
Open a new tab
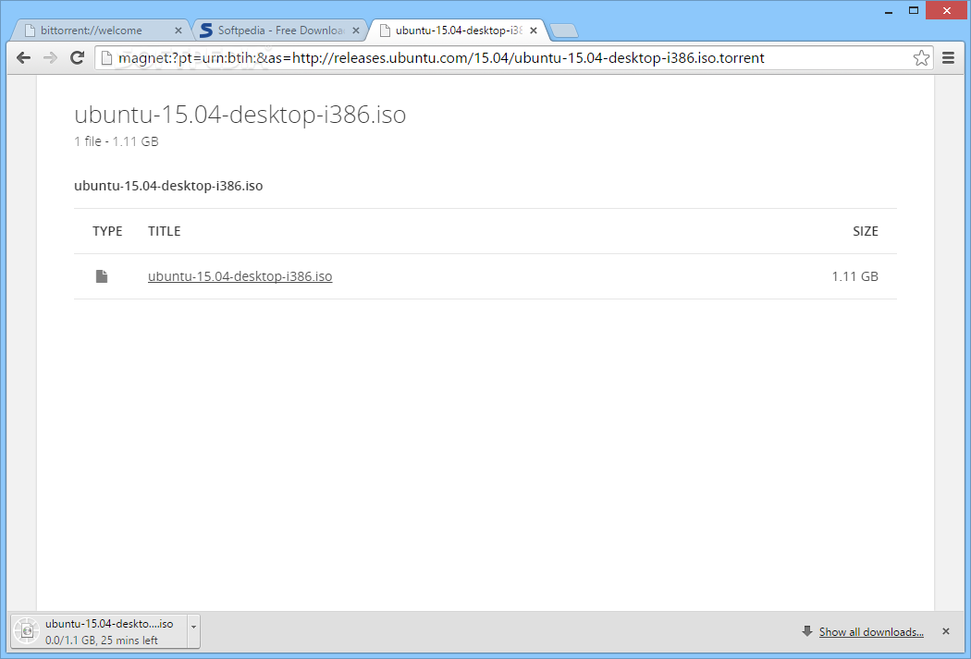(563, 31)
